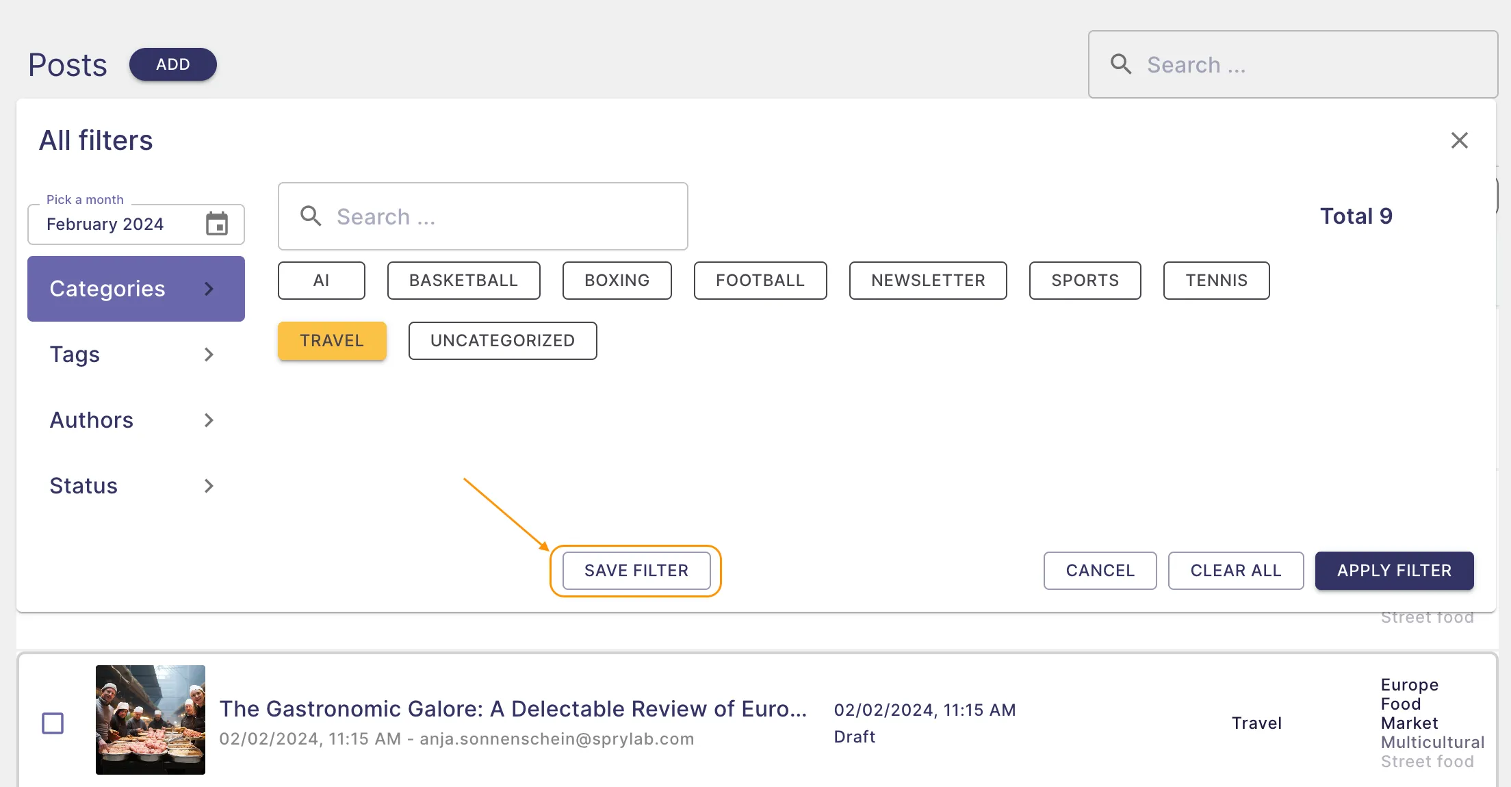Click the Posts page heading
The image size is (1511, 787).
[x=68, y=65]
